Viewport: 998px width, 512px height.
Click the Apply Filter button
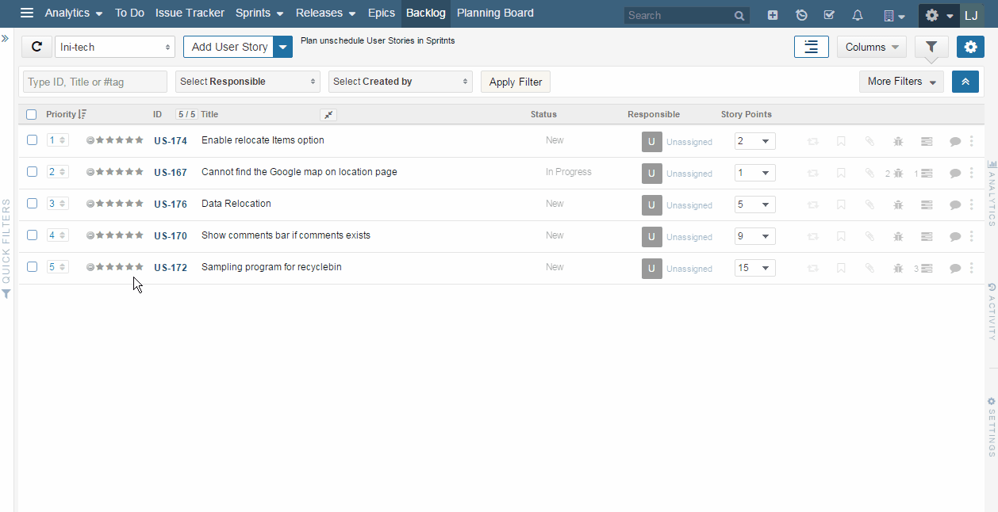click(516, 82)
